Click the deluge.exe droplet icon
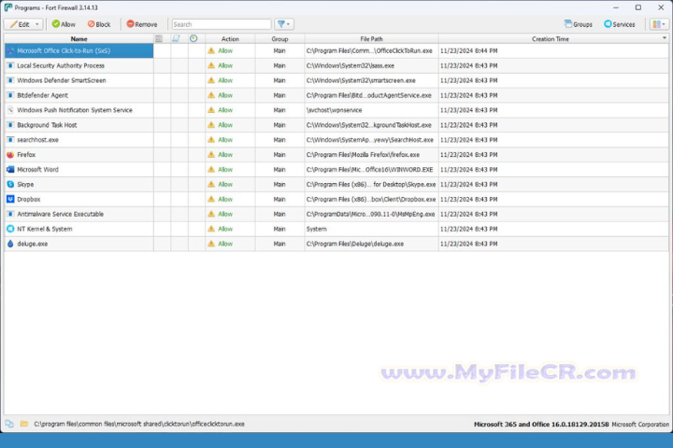Viewport: 673px width, 448px height. (x=10, y=244)
